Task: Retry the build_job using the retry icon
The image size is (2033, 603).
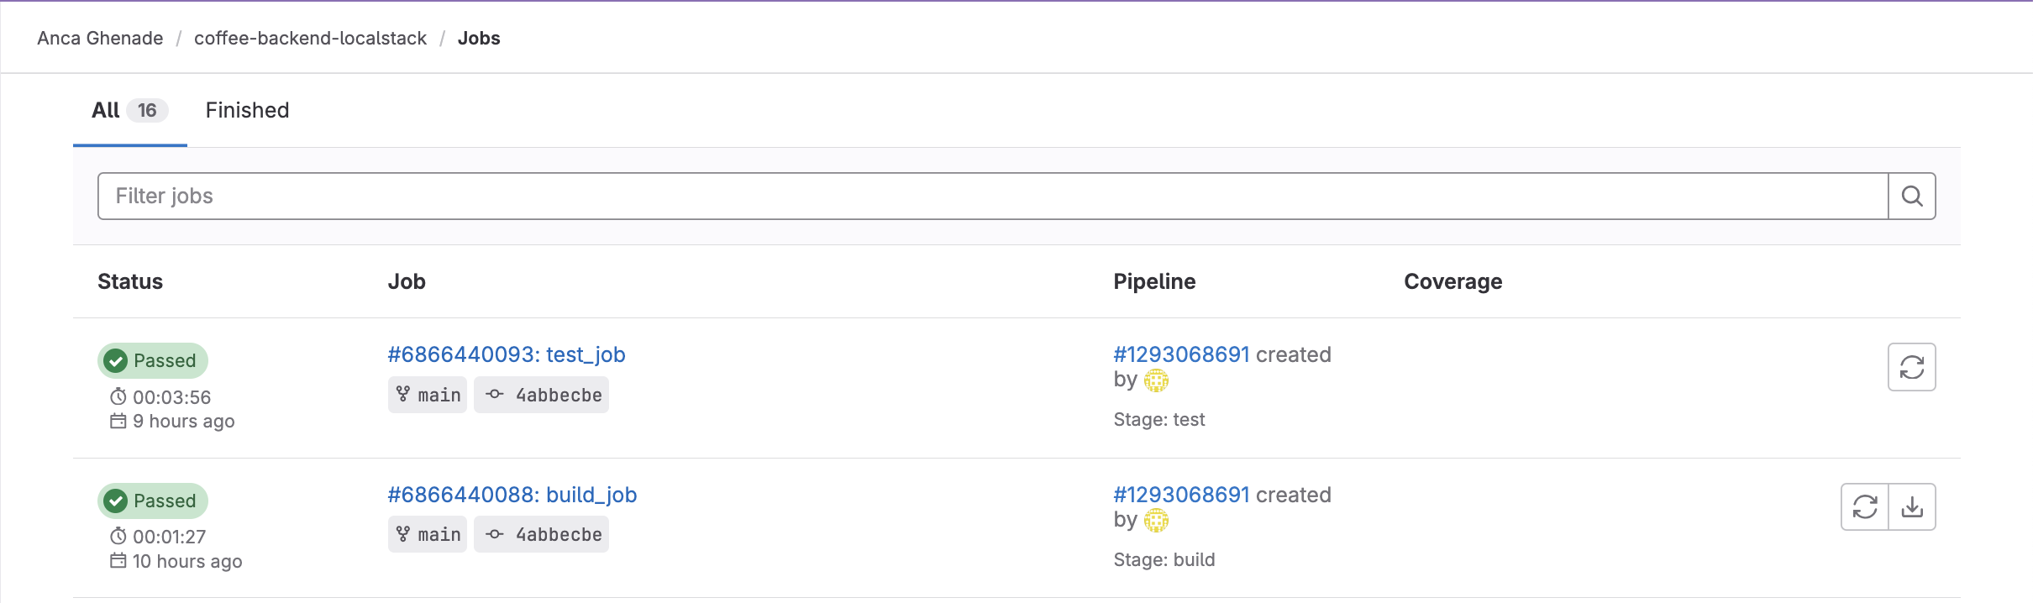Action: [1864, 507]
